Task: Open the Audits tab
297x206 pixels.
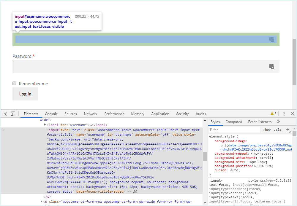Action: click(201, 114)
